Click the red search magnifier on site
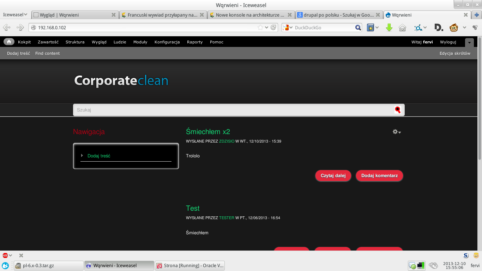This screenshot has width=482, height=271. pos(398,110)
